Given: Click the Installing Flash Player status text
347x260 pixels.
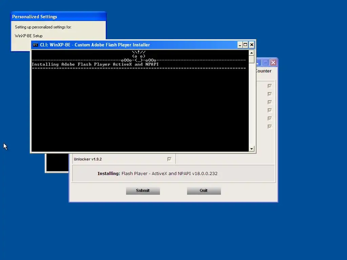Looking at the screenshot, I should (x=158, y=174).
